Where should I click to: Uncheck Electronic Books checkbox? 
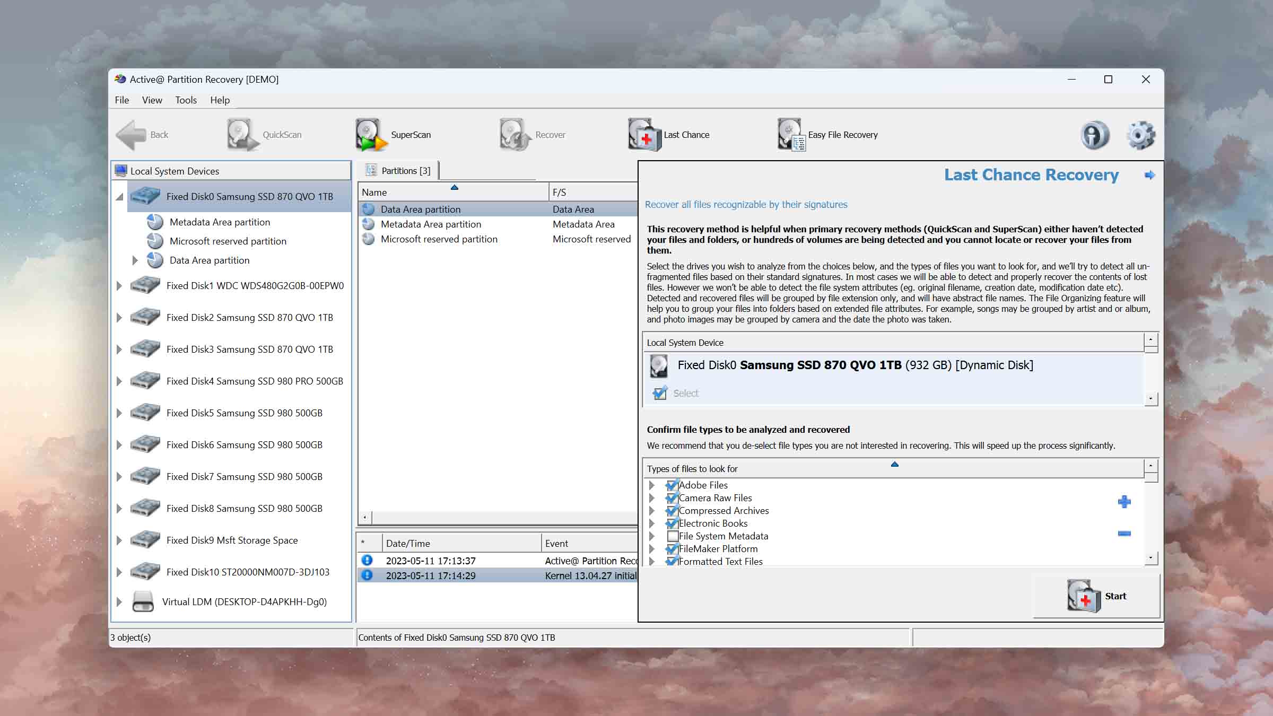[672, 523]
